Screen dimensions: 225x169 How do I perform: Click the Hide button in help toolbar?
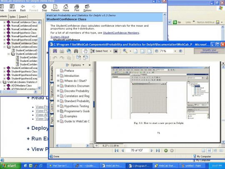[2, 8]
